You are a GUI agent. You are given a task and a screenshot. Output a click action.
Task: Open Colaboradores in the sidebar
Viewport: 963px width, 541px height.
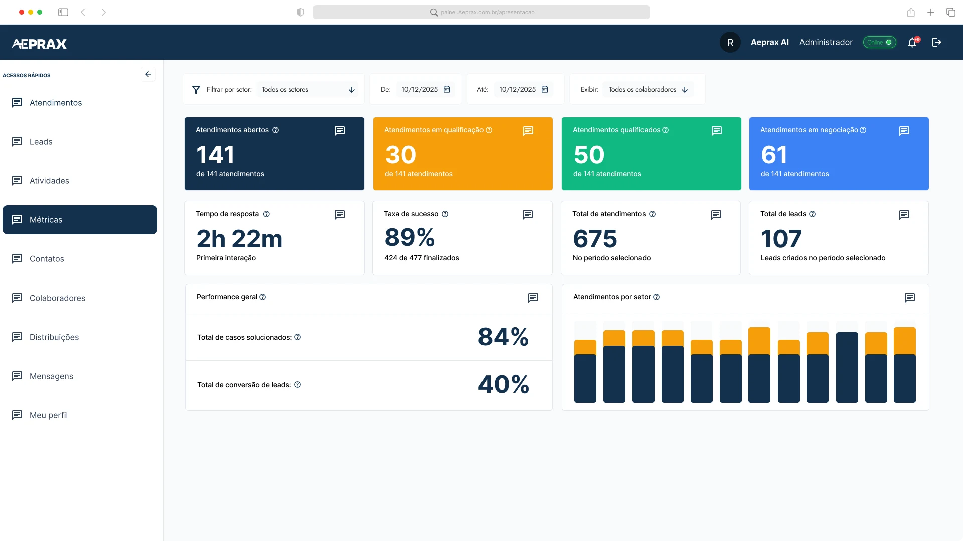[80, 298]
